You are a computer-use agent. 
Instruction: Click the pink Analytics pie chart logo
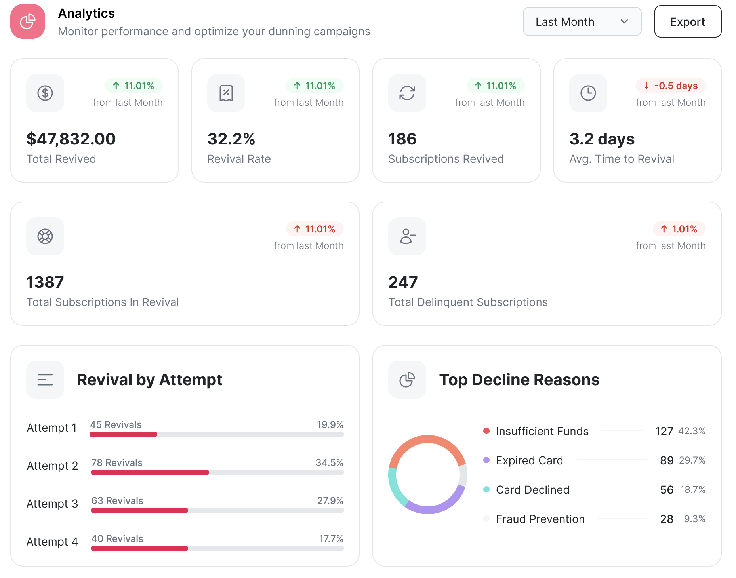pos(28,21)
